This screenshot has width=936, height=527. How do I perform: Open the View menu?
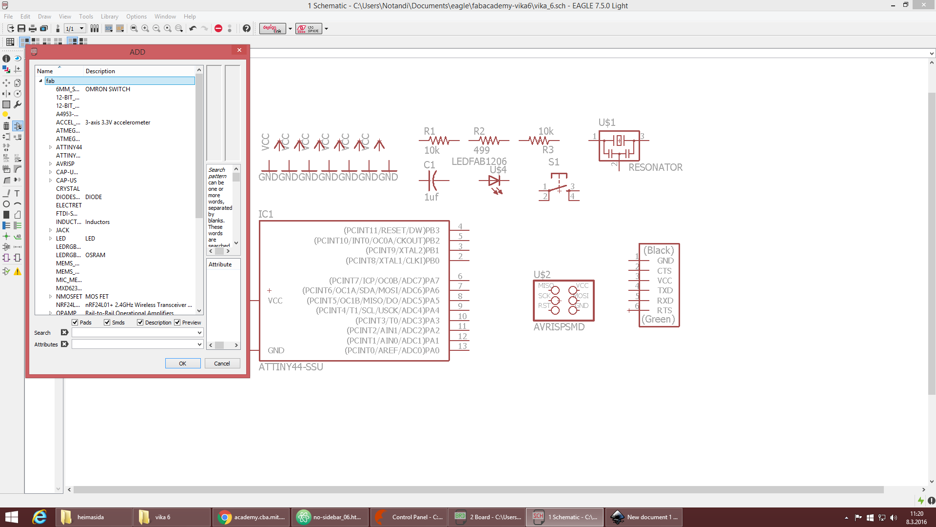click(x=65, y=16)
